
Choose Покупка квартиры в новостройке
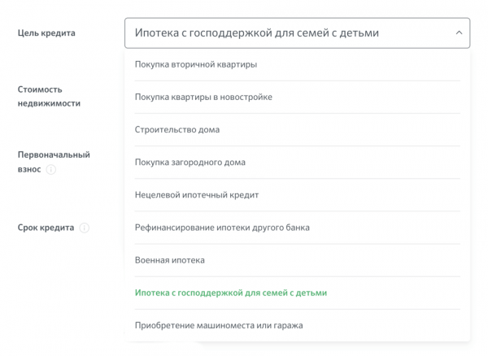pyautogui.click(x=297, y=97)
